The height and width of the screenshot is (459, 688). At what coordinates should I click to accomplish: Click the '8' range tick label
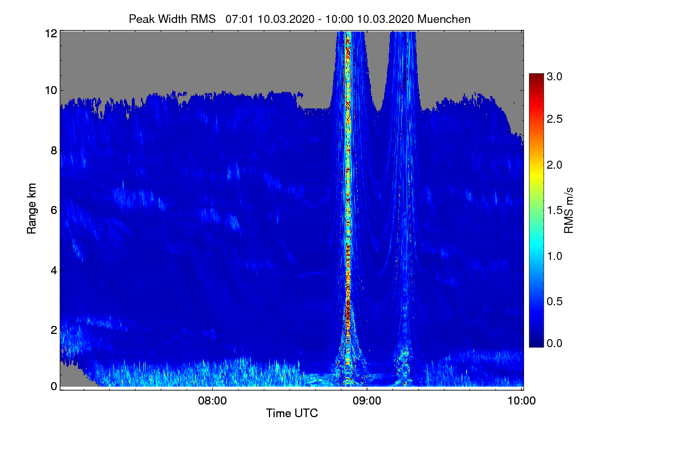54,150
